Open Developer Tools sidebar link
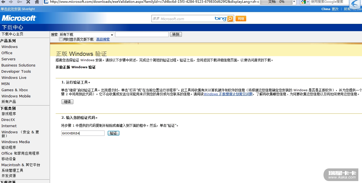Screen dimensions: 362x183 pyautogui.click(x=16, y=71)
